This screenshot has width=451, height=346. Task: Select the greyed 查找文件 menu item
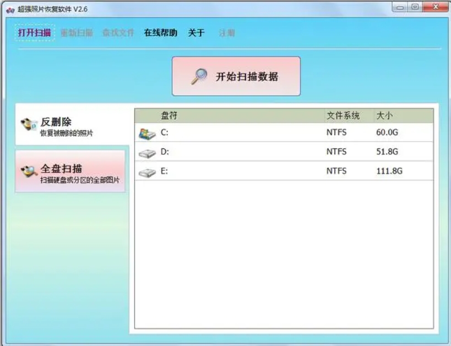pos(118,33)
